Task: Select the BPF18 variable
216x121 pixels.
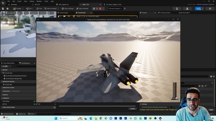Action: tap(4, 104)
